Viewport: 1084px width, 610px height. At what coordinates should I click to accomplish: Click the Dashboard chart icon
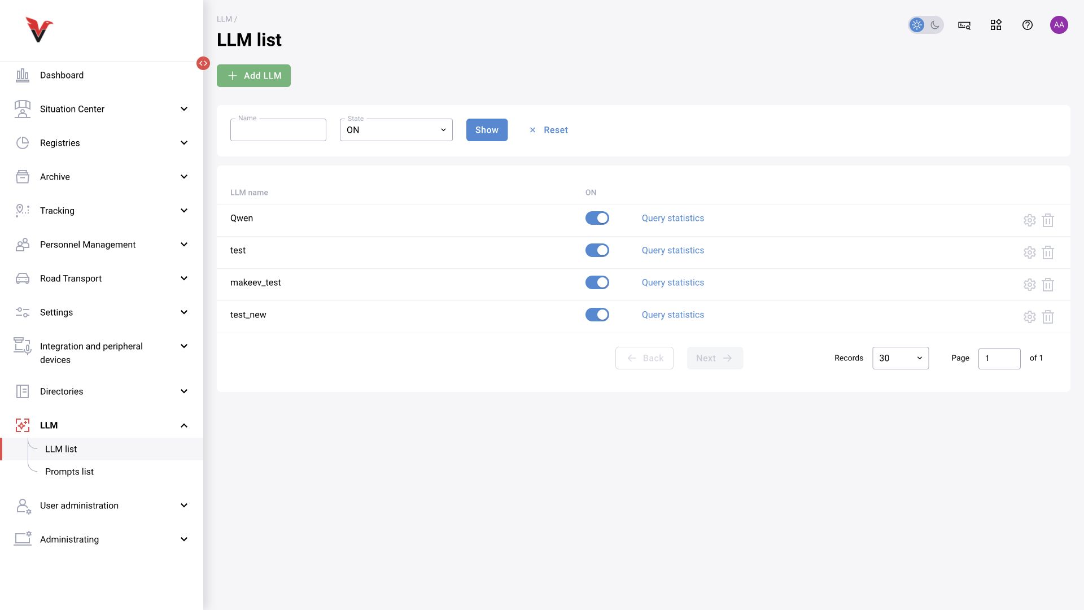pos(23,75)
